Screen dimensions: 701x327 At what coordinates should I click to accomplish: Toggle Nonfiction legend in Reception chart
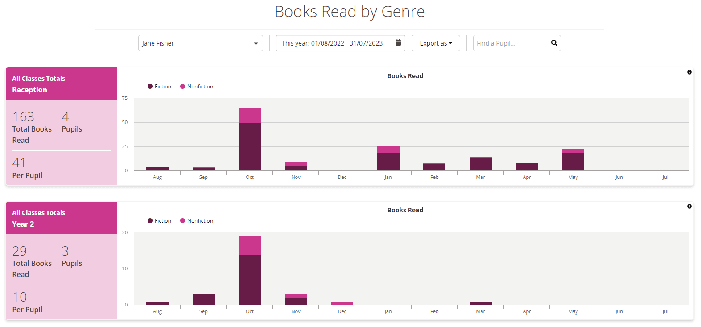coord(197,87)
